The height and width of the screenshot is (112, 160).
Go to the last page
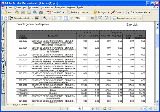click(x=98, y=109)
